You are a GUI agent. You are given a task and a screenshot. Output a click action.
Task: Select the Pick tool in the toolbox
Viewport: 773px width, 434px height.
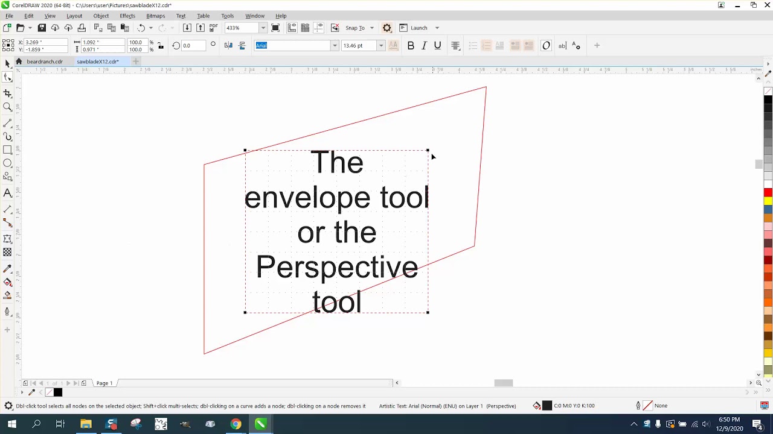point(7,64)
